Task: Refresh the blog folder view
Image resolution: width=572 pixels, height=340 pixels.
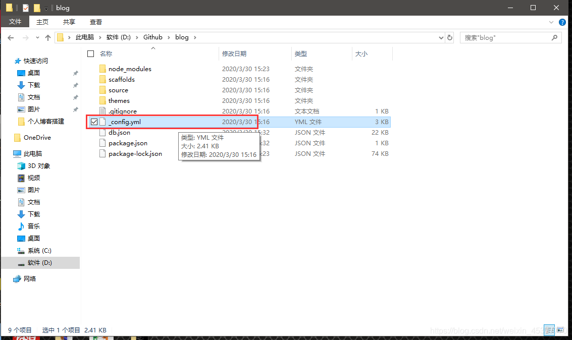Action: pos(450,37)
